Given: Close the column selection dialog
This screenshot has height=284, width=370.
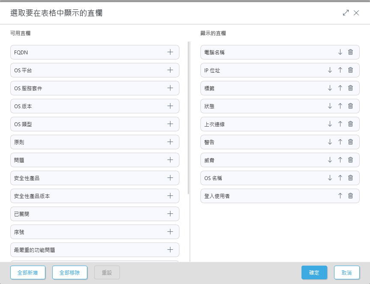Looking at the screenshot, I should tap(356, 13).
